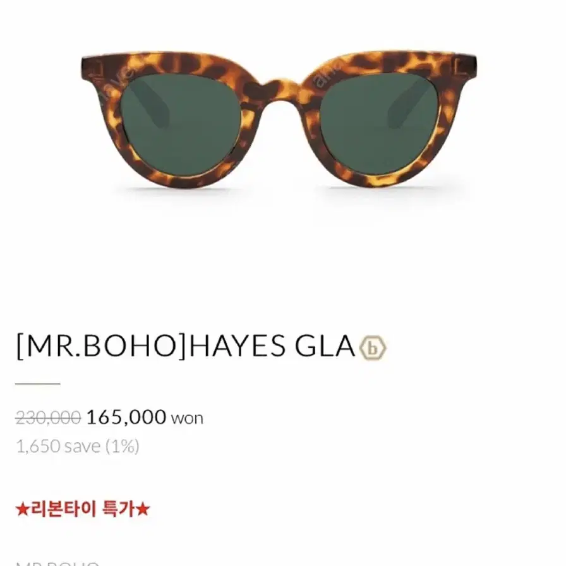Click the [MR.BOHO]HAYES GLA product title
566x566 pixels.
point(186,346)
